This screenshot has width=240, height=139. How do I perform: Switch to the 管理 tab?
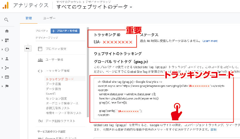click(x=29, y=18)
